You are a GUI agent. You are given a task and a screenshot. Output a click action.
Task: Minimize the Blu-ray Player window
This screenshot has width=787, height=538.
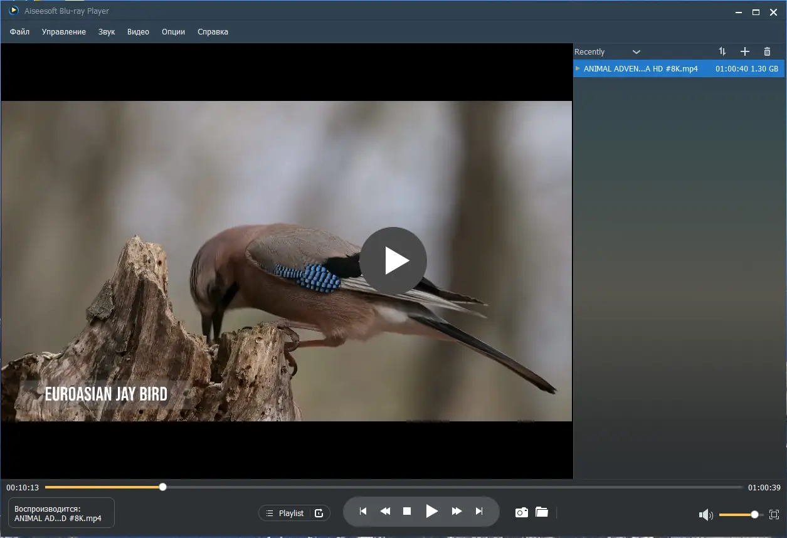coord(739,12)
